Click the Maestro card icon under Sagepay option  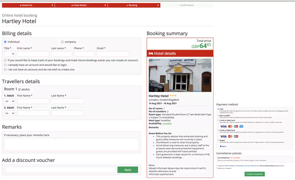click(236, 136)
